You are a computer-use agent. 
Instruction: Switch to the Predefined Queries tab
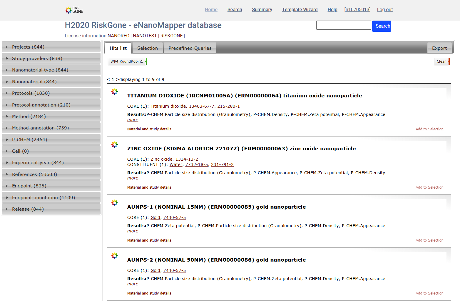[190, 48]
